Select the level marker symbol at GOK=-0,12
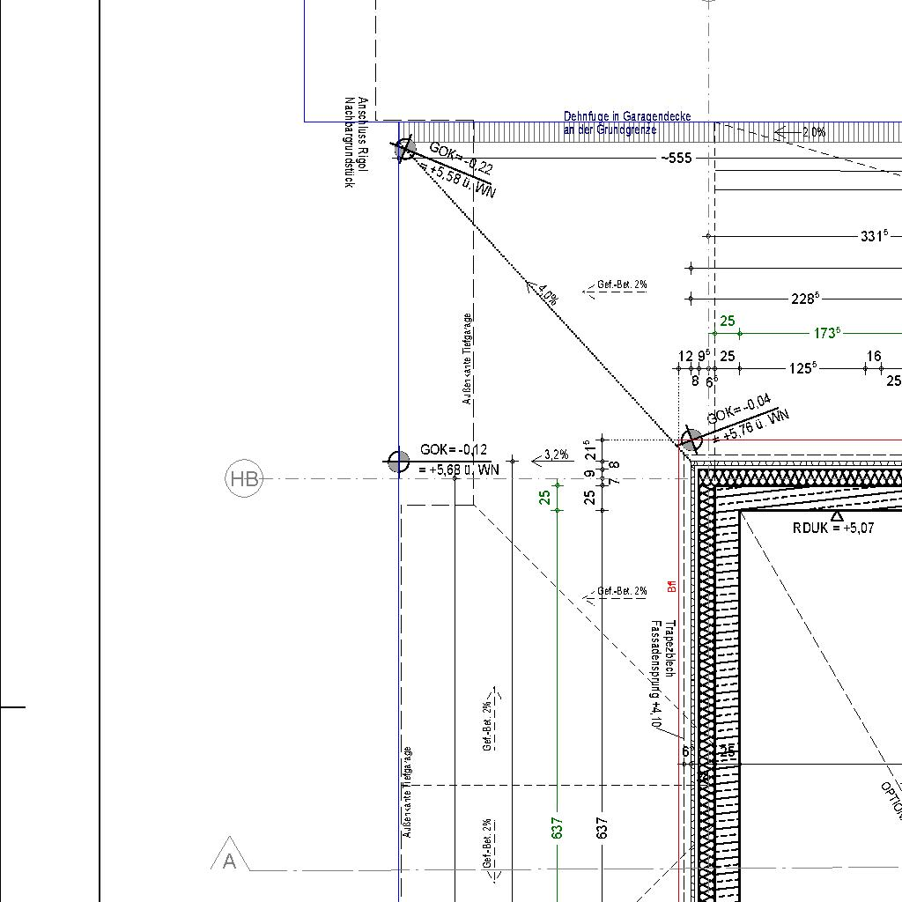Screen dimensions: 902x902 click(398, 461)
